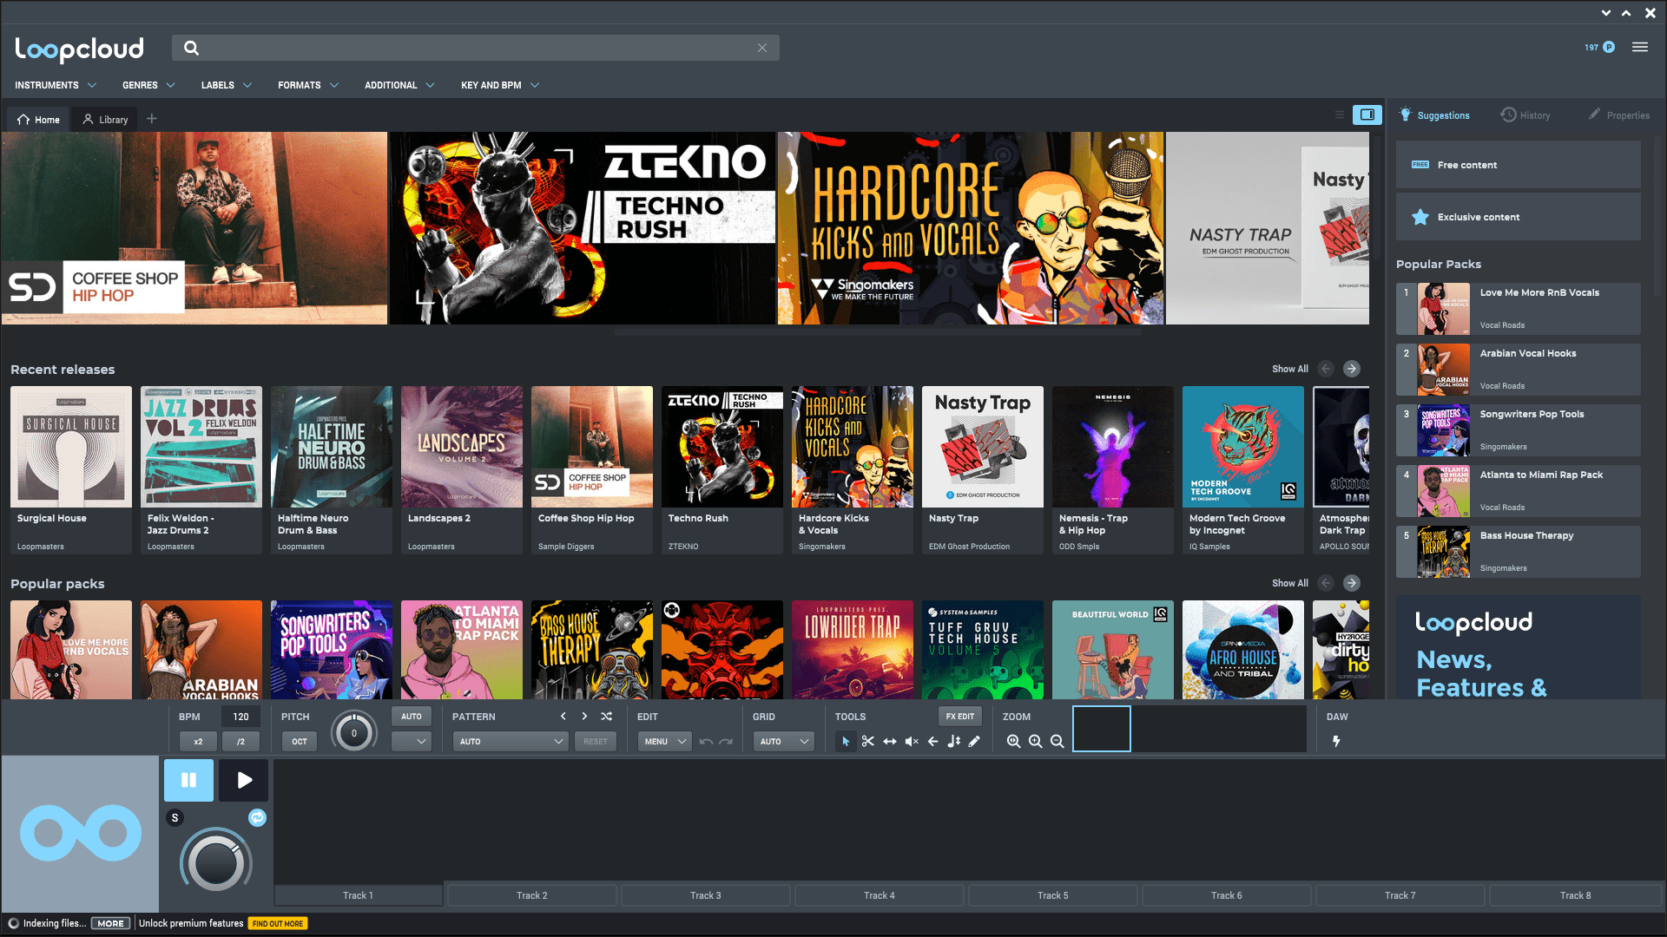Open the History tab
This screenshot has height=937, width=1667.
tap(1525, 115)
